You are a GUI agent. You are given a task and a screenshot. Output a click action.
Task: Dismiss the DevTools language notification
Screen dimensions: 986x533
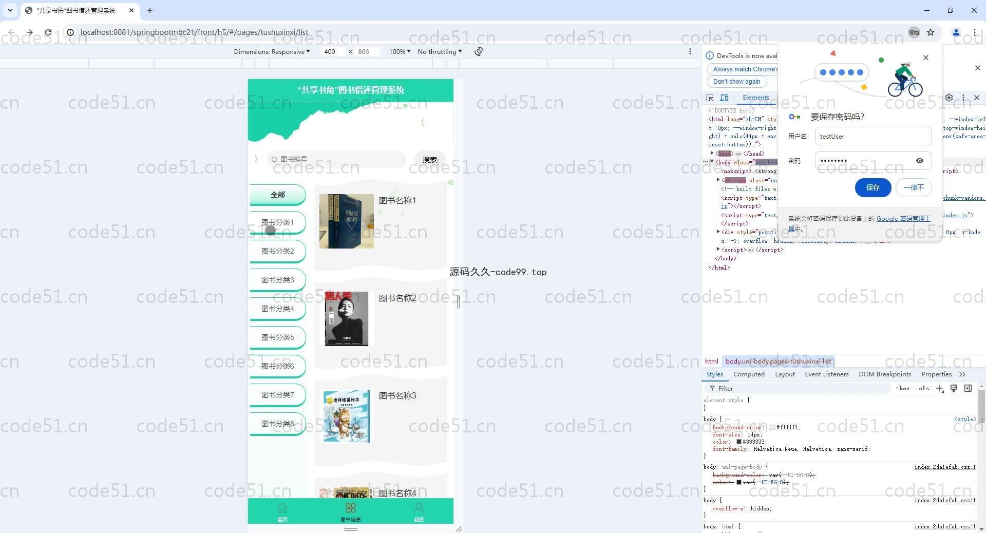tap(977, 68)
